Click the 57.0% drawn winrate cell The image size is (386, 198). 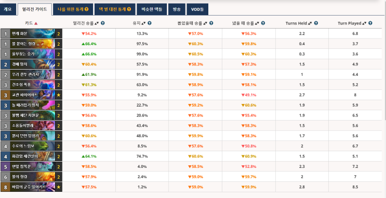point(195,33)
